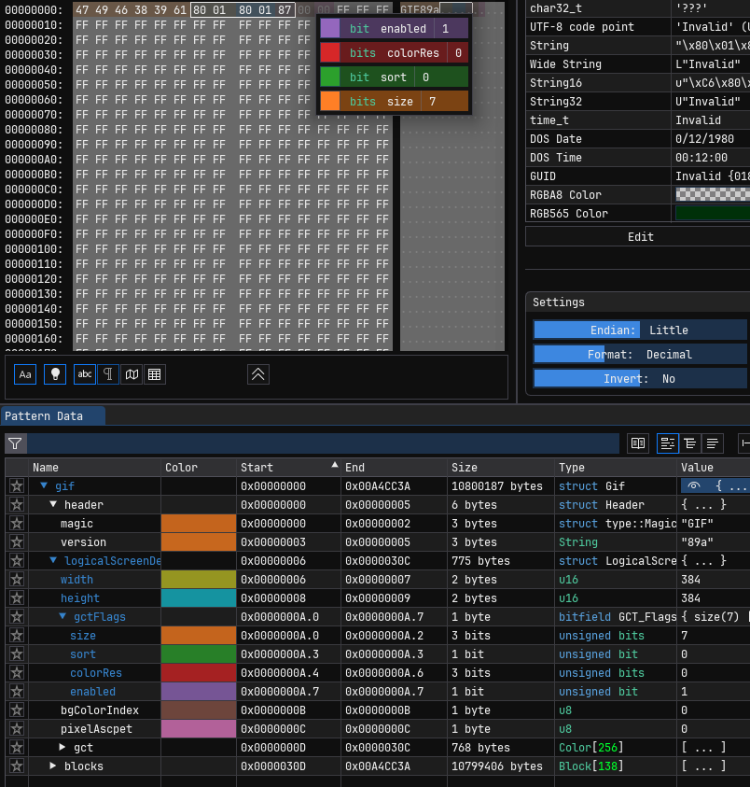Click hex address 00000080 row label
This screenshot has height=787, width=750.
click(35, 130)
